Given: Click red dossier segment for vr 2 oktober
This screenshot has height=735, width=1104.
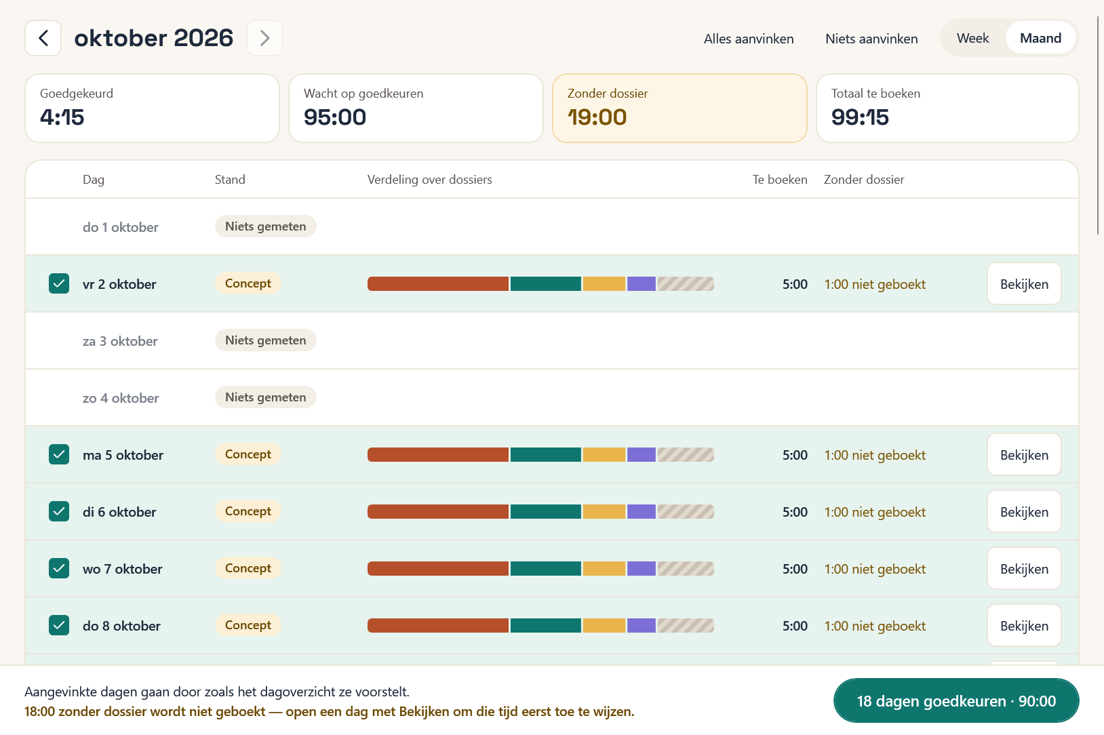Looking at the screenshot, I should pos(438,283).
